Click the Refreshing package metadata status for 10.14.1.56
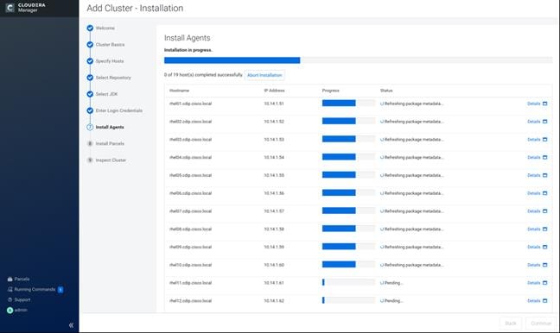The image size is (560, 333). [411, 193]
